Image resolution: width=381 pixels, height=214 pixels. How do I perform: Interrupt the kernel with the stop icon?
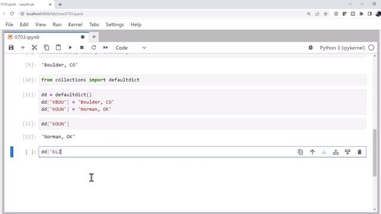(82, 48)
